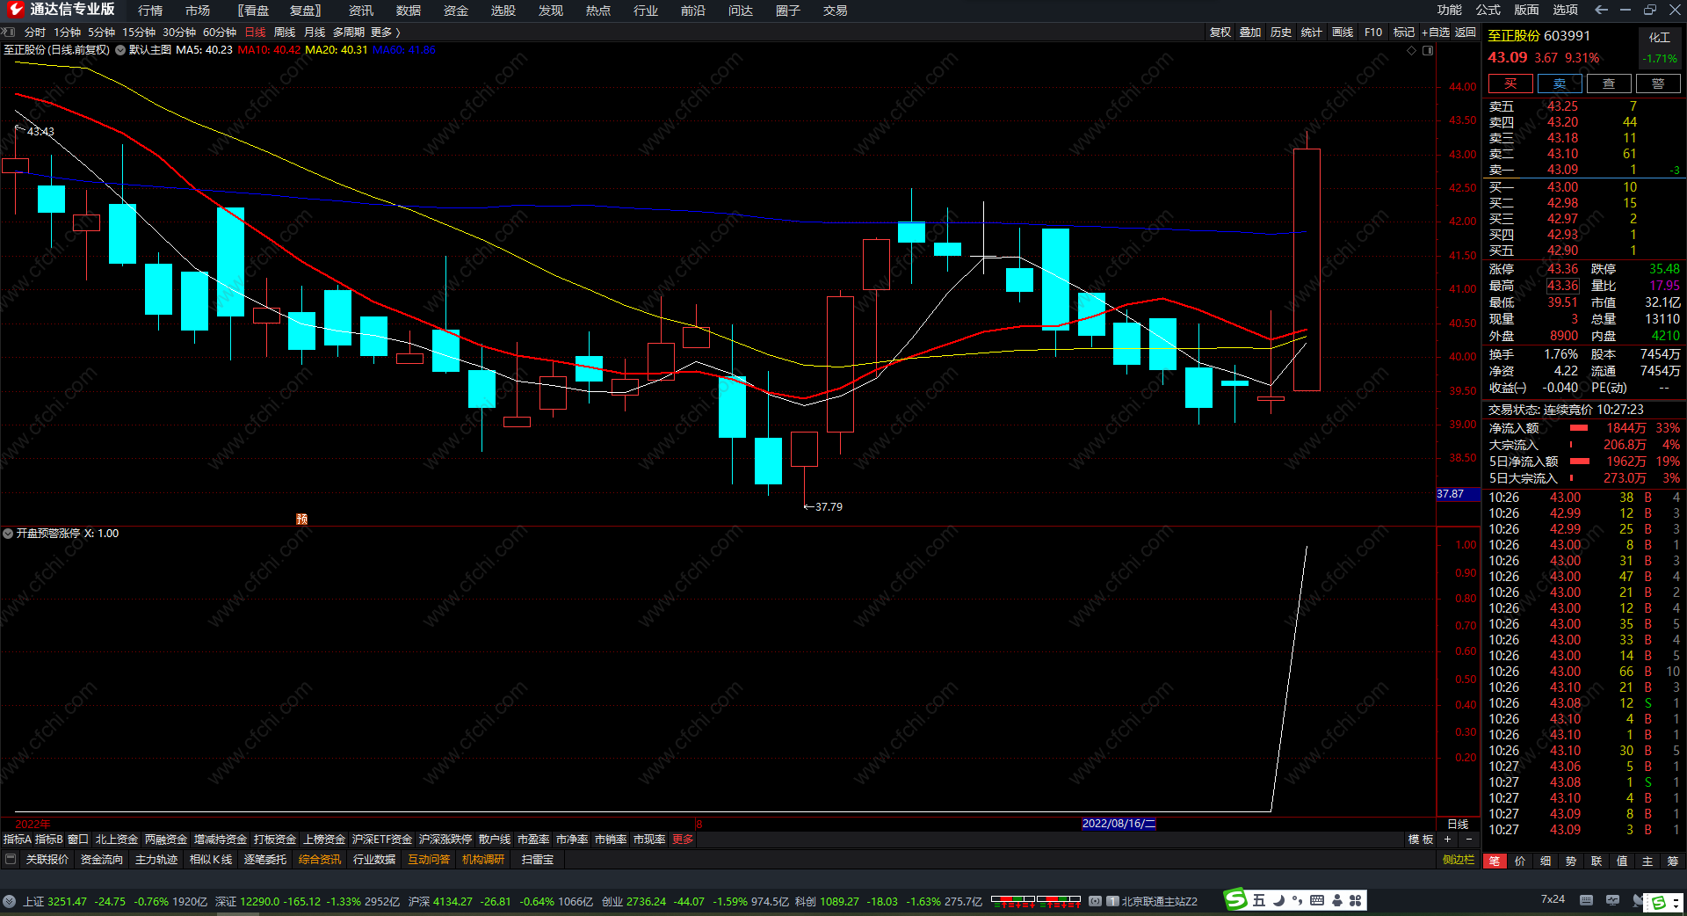Click the back arrow in title bar
The image size is (1687, 916).
pyautogui.click(x=1601, y=10)
